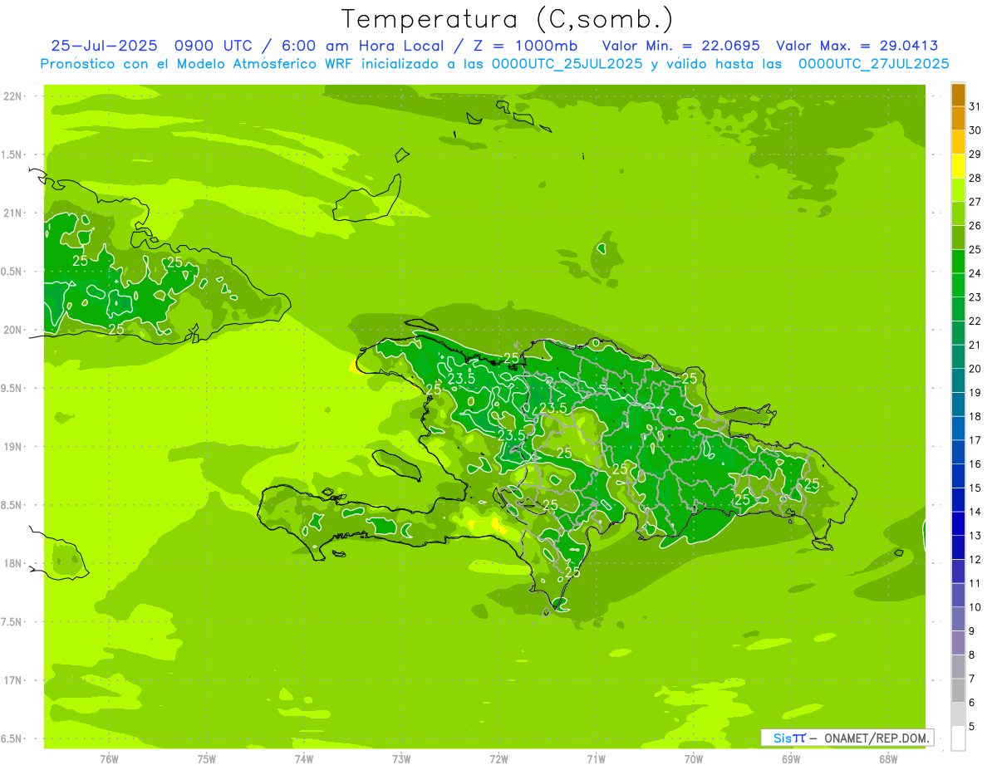
Task: Click "Valor Min. = 22.0695" text
Action: 680,46
